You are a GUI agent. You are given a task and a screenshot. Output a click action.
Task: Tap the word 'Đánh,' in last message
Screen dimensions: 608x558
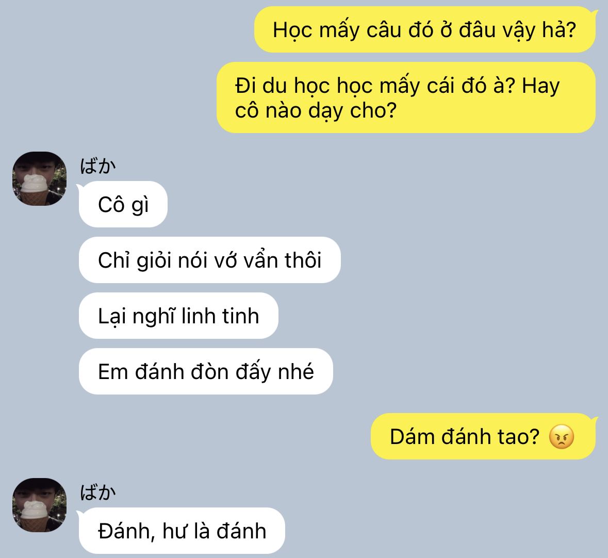tap(127, 531)
